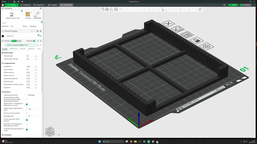Toggle 'Giunto scarf per pareti interne' checkbox
This screenshot has height=144, width=257.
[x=27, y=120]
